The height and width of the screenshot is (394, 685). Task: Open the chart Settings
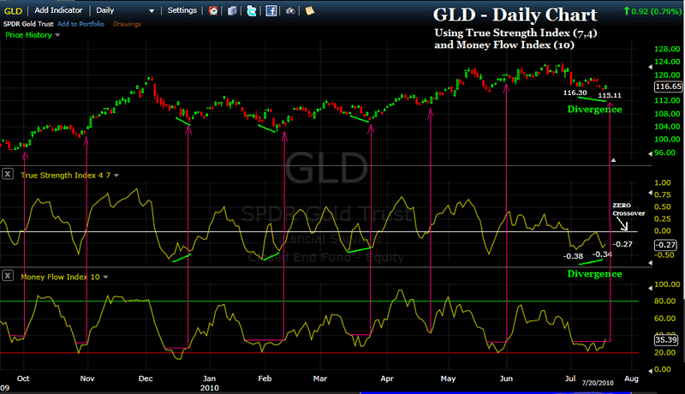tap(182, 10)
